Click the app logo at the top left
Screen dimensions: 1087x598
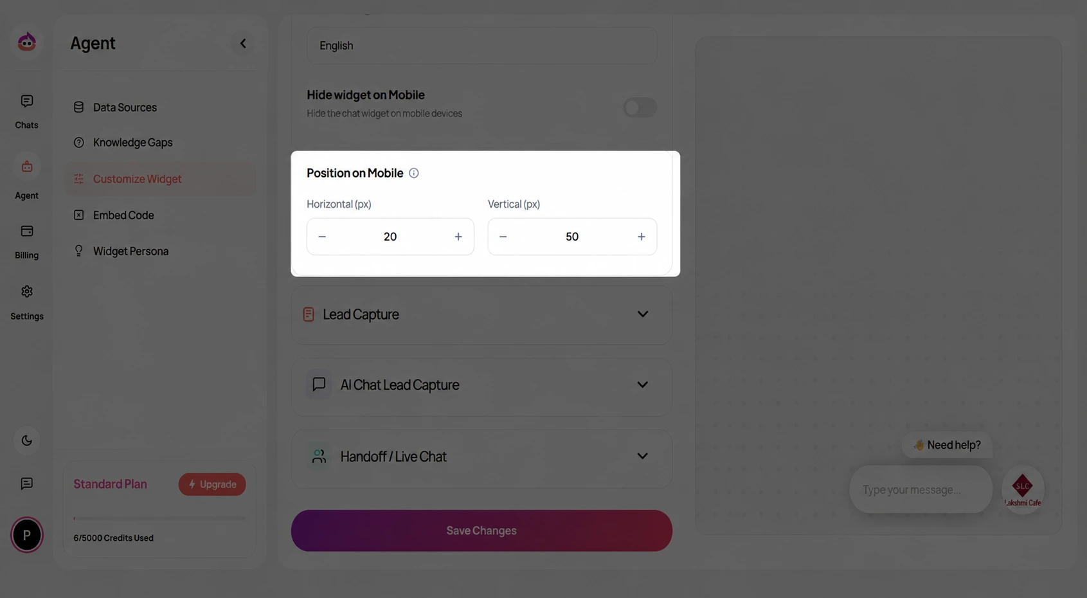27,42
